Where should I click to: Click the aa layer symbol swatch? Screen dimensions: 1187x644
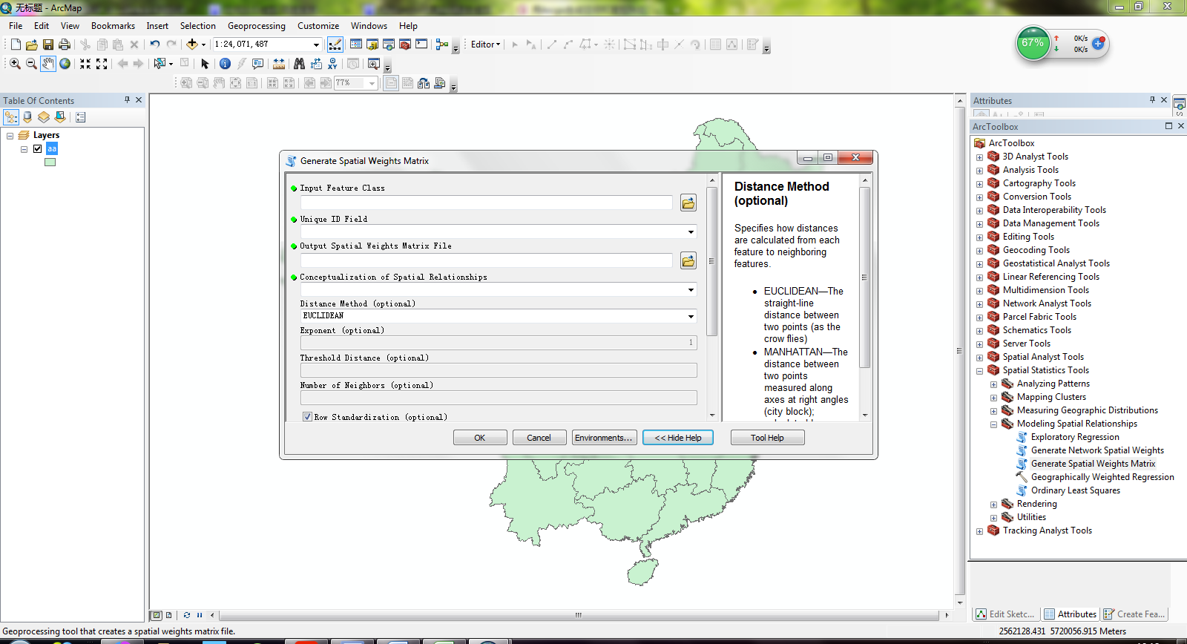50,162
